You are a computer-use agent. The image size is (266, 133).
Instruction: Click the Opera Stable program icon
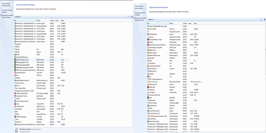pyautogui.click(x=15, y=73)
